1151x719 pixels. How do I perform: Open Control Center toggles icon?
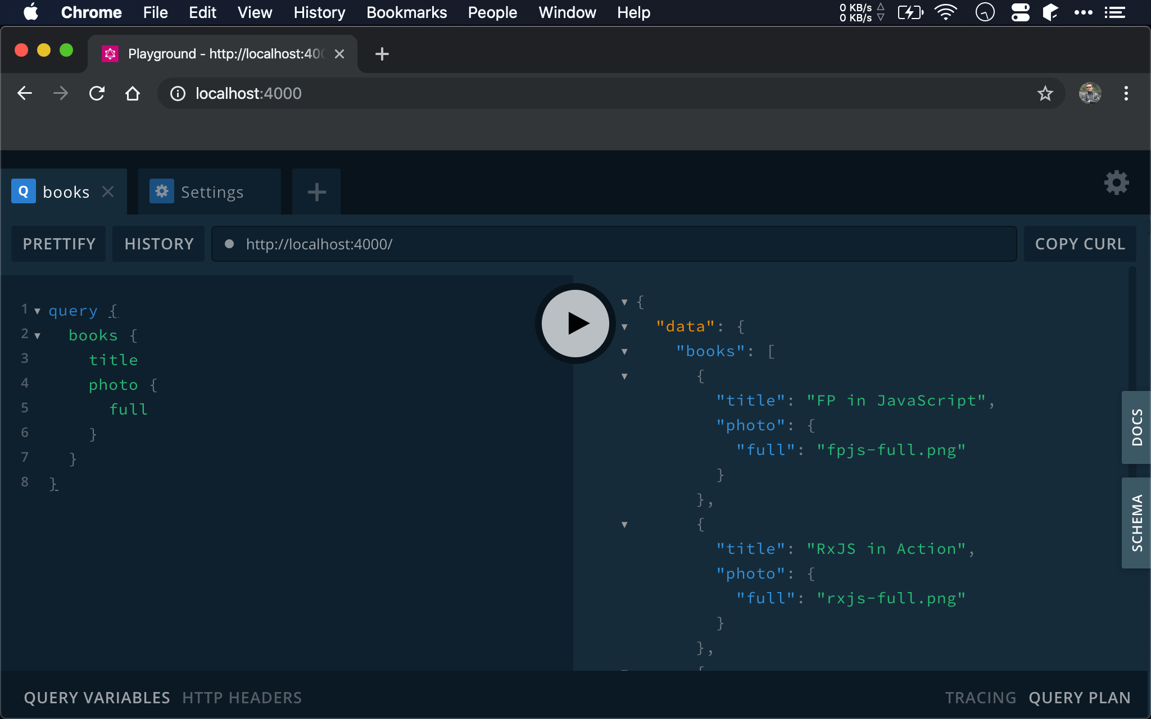coord(1020,12)
